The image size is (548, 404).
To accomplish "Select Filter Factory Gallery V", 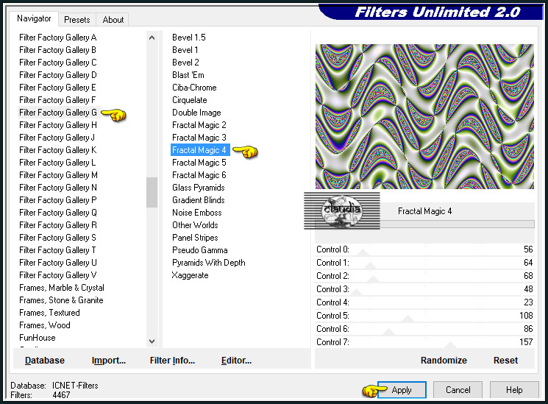I will point(57,275).
